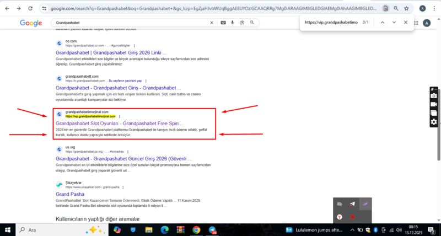
Task: Click the red record icon in tray overflow
Action: pyautogui.click(x=352, y=217)
